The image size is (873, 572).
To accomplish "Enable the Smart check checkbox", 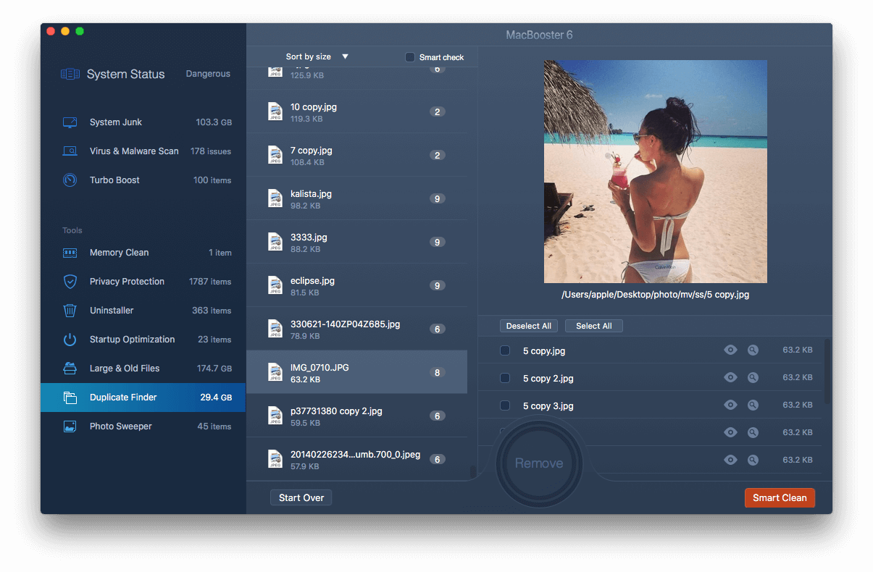I will click(x=410, y=57).
